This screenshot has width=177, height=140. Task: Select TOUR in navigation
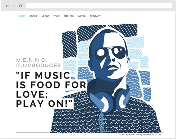click(56, 16)
